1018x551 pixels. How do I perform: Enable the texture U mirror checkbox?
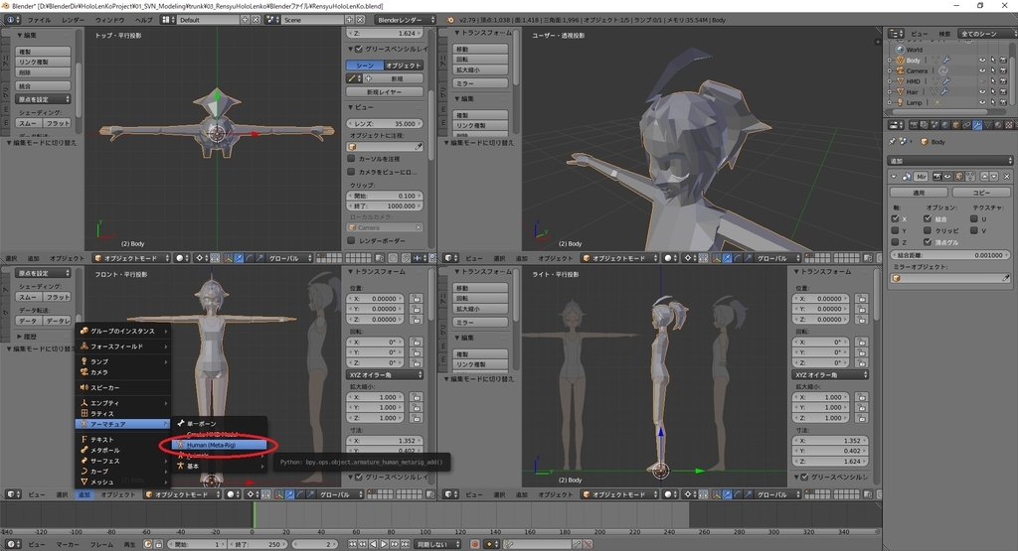[974, 219]
